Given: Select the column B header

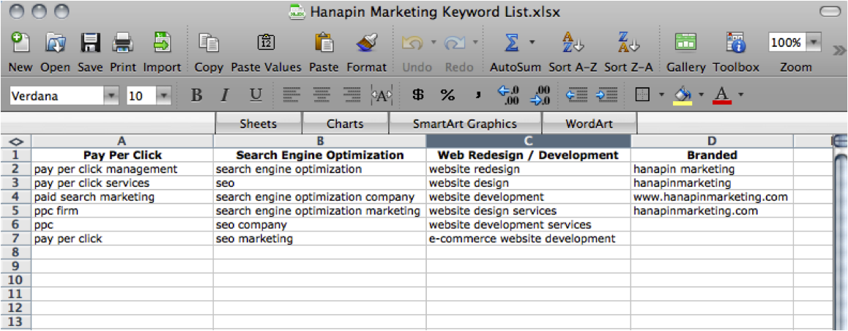Looking at the screenshot, I should (319, 141).
